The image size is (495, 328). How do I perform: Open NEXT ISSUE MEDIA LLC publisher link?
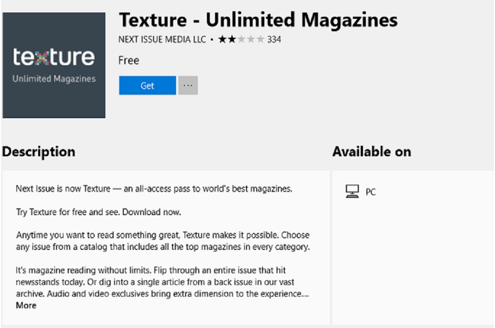pos(162,40)
